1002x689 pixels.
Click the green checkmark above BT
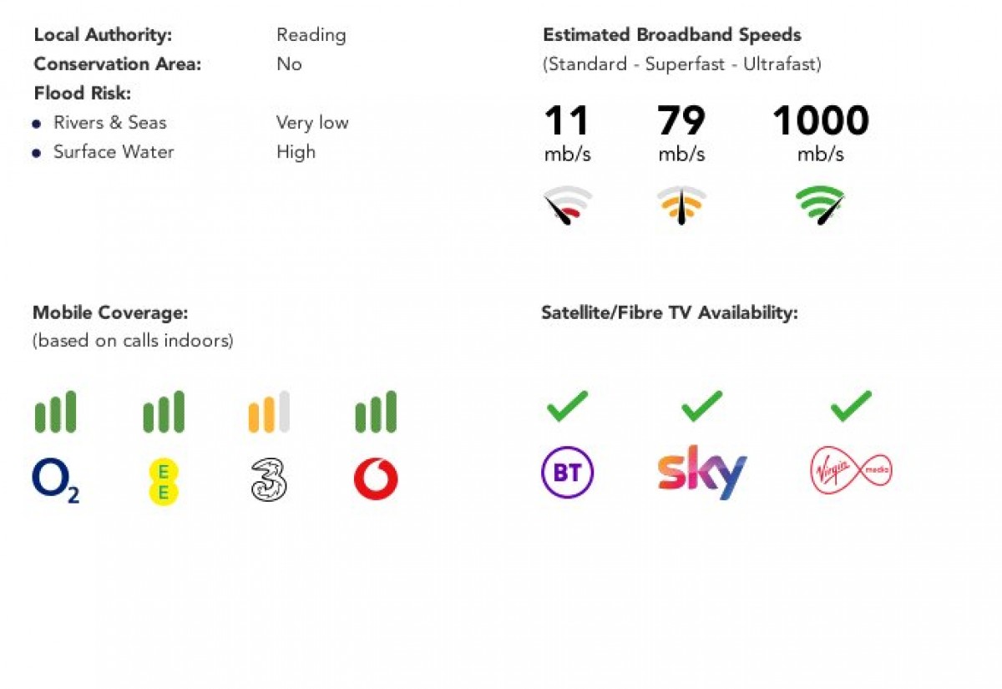tap(568, 407)
